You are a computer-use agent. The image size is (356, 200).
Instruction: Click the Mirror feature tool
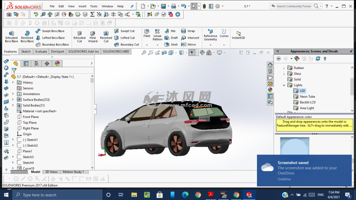(x=189, y=44)
